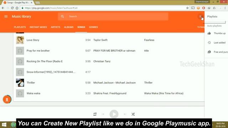Click the Snow-Informer headphone thumbnail
228x128 pixels.
[20, 72]
